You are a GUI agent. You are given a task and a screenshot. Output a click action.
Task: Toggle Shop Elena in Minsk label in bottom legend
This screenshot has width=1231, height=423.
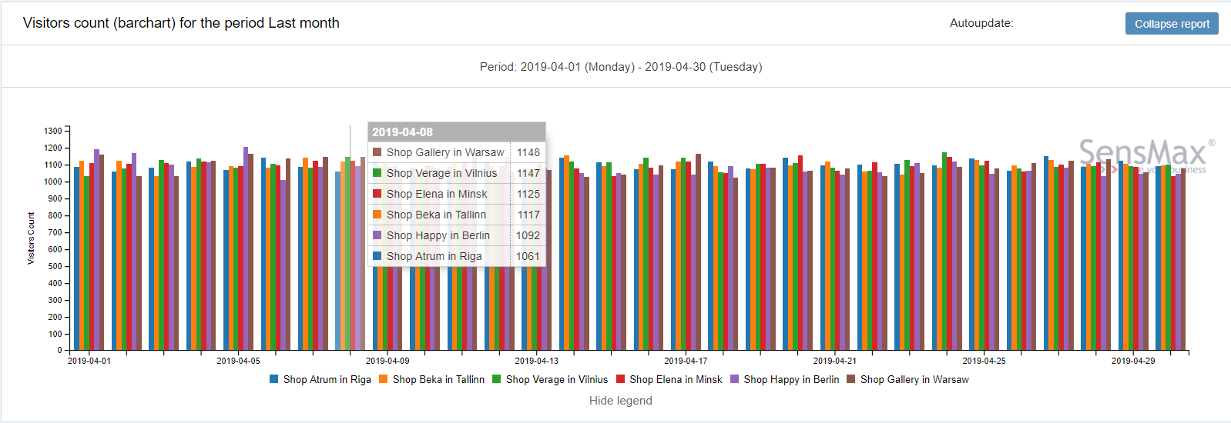pos(675,379)
